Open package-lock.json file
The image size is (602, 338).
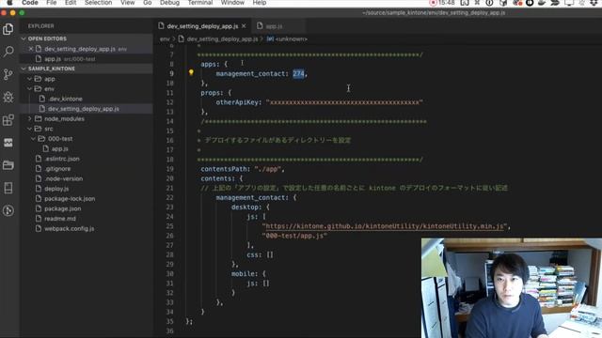pyautogui.click(x=70, y=198)
